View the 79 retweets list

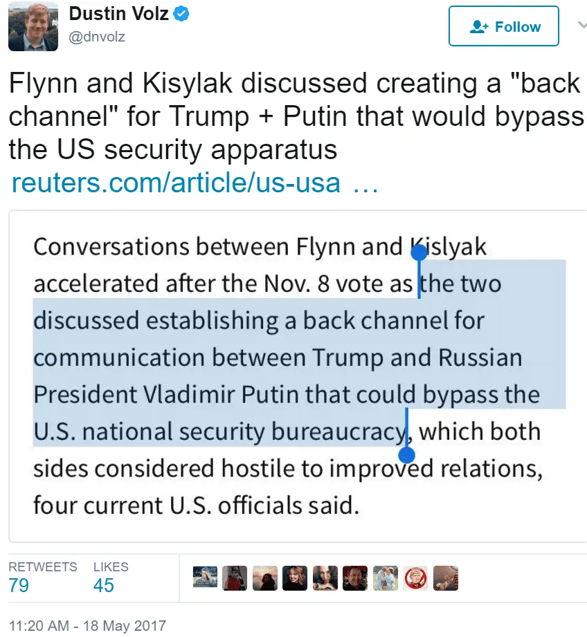(19, 585)
